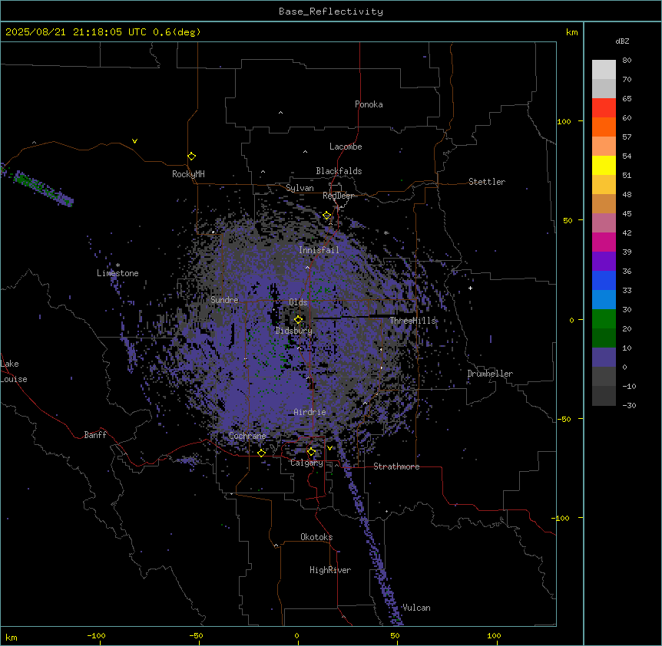Click the Blackfalds city label

point(339,171)
